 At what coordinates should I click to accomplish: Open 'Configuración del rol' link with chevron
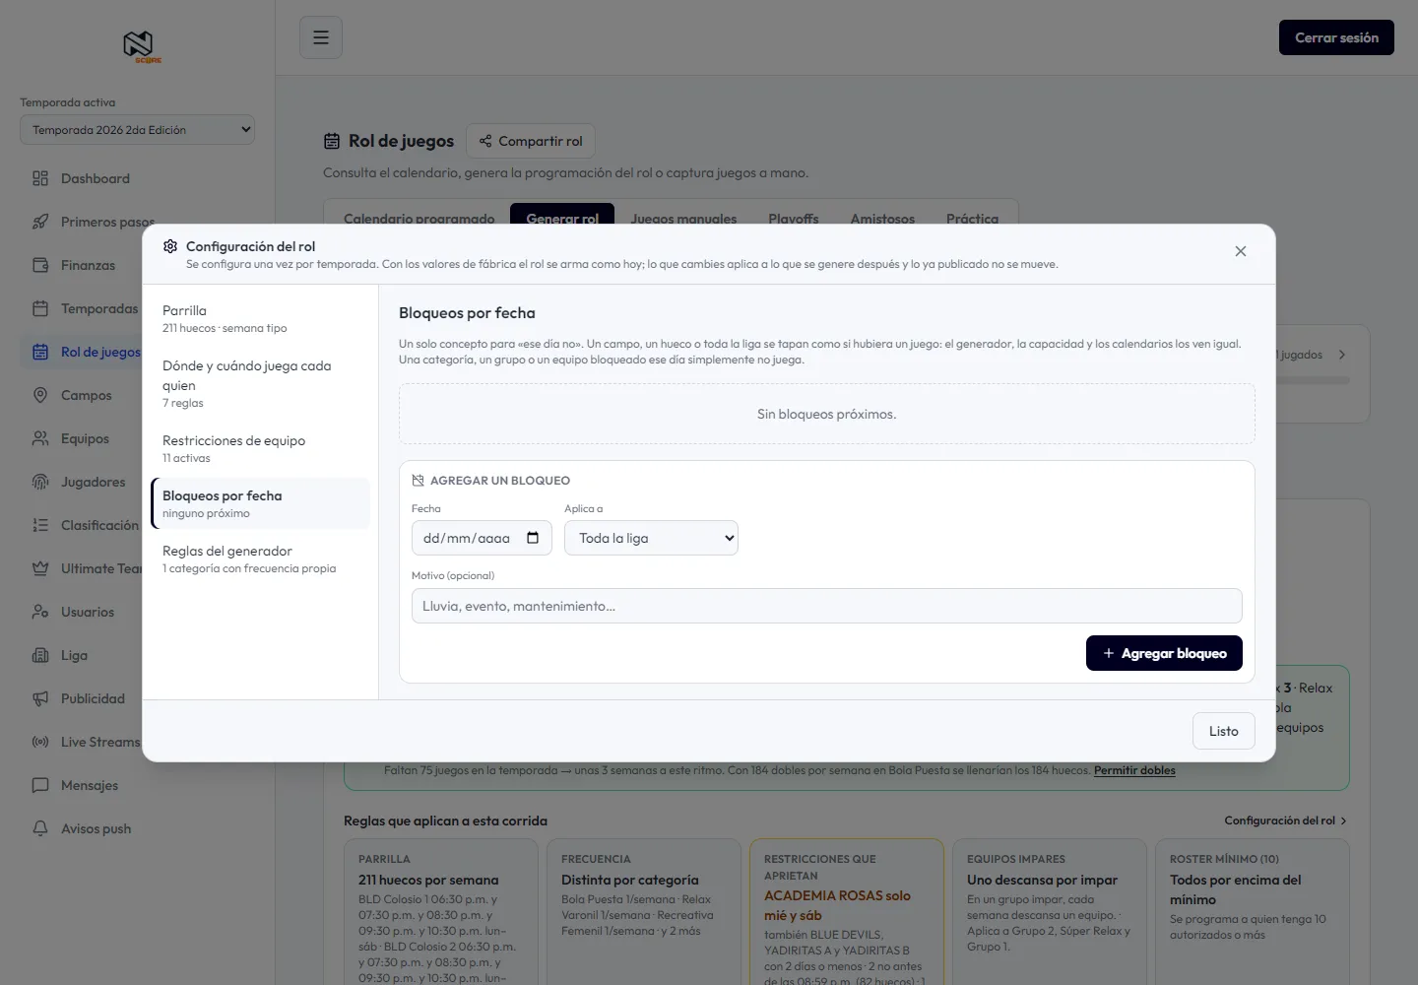(1285, 821)
